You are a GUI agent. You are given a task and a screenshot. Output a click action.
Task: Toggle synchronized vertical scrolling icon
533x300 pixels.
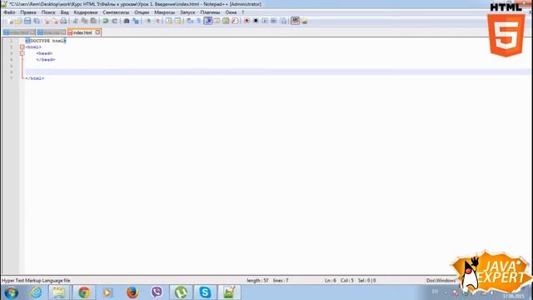[x=169, y=21]
